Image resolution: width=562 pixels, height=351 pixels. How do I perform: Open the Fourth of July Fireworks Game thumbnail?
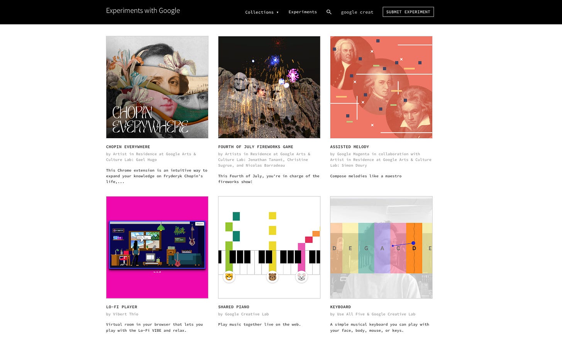click(269, 87)
